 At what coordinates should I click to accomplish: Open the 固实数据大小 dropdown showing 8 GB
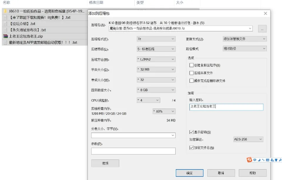[x=156, y=90]
